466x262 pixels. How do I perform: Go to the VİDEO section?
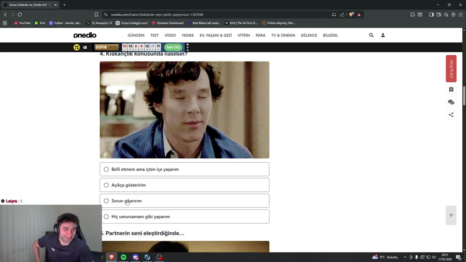(x=170, y=35)
